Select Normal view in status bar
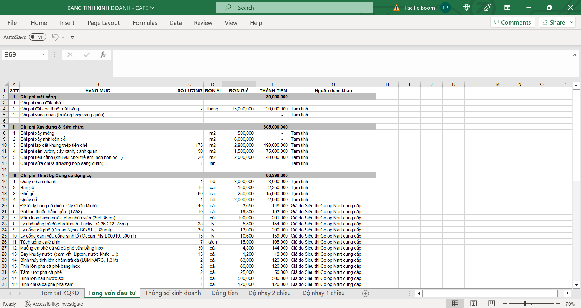The height and width of the screenshot is (308, 581). (455, 303)
